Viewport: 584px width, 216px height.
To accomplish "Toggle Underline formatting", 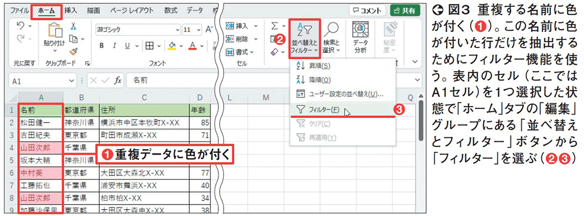I will click(127, 46).
